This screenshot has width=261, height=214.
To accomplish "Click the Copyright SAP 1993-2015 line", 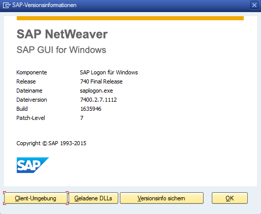I will click(x=51, y=143).
